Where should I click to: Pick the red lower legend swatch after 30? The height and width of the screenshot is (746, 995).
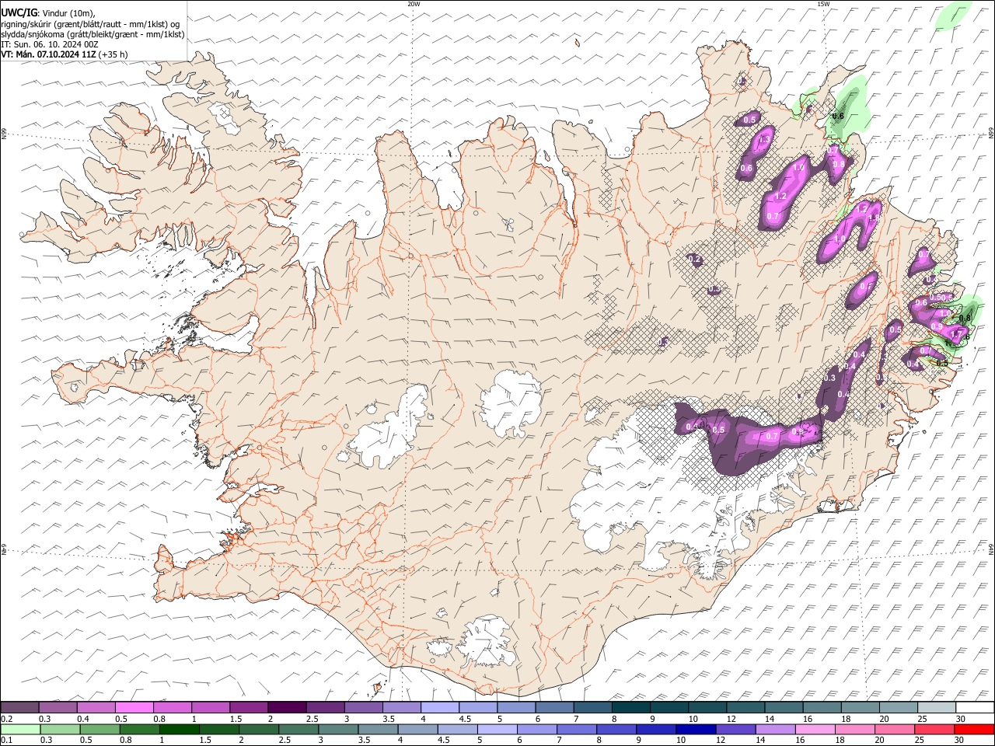point(975,729)
